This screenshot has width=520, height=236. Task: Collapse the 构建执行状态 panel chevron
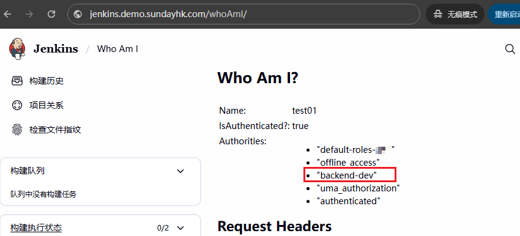[180, 228]
